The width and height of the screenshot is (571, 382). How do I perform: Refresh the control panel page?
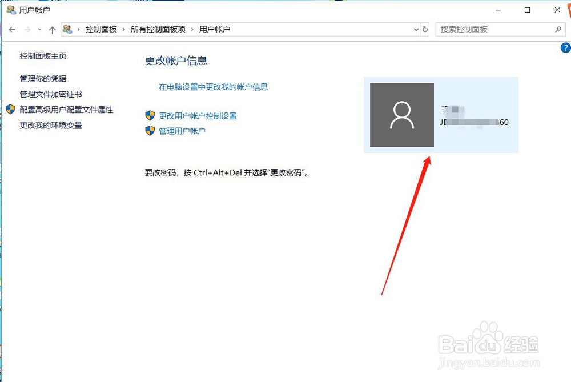[x=425, y=30]
